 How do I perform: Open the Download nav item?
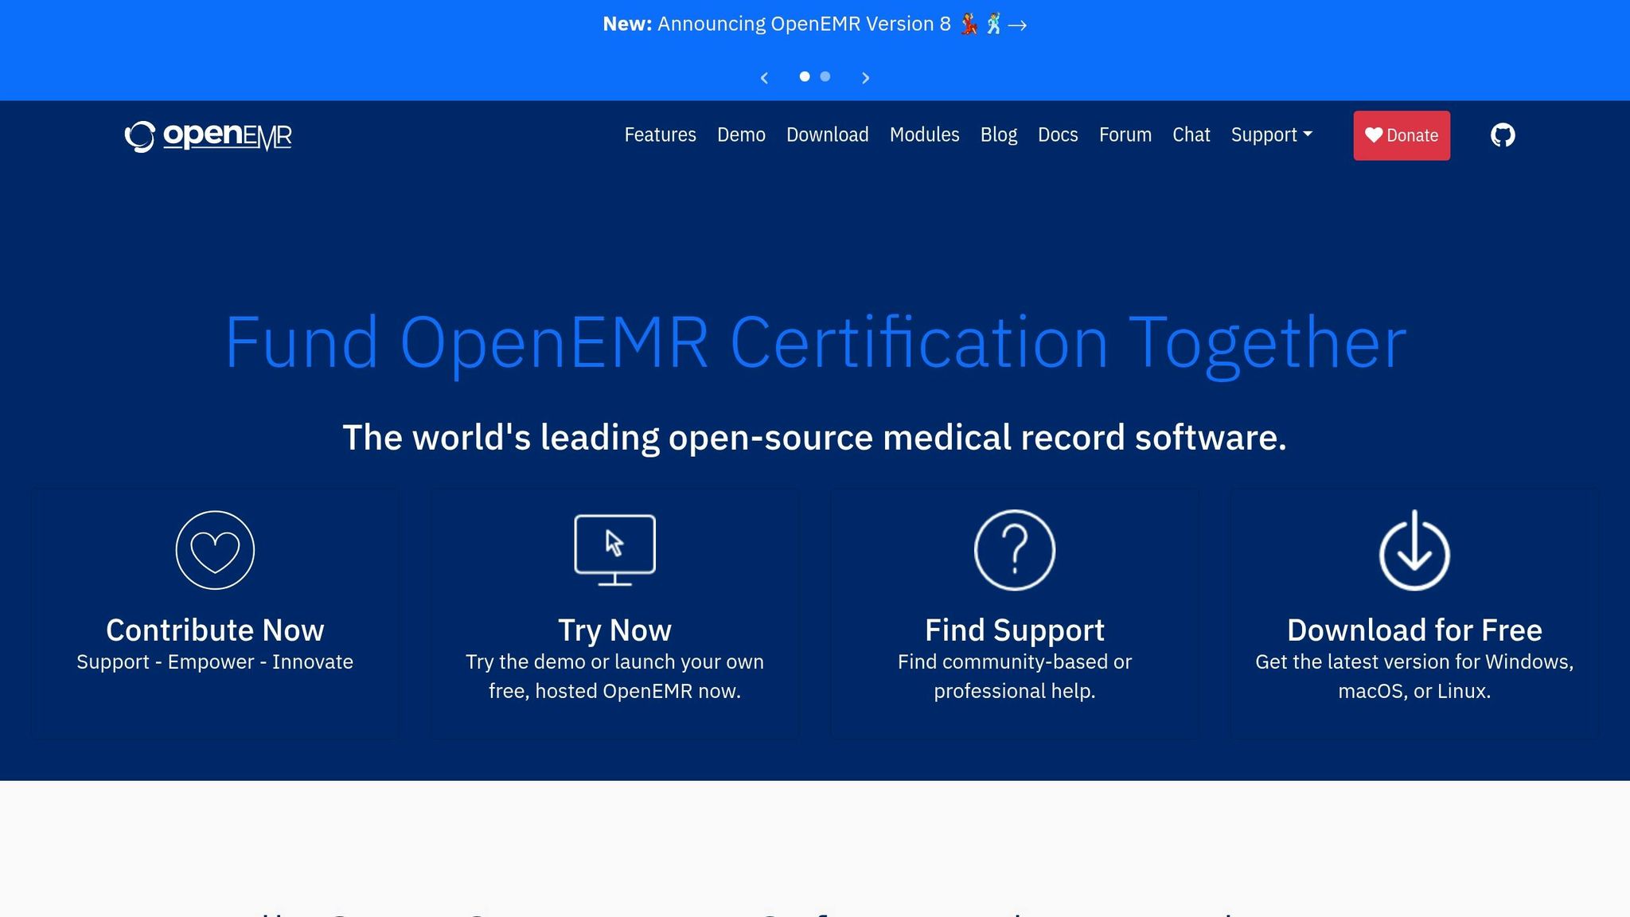point(827,135)
